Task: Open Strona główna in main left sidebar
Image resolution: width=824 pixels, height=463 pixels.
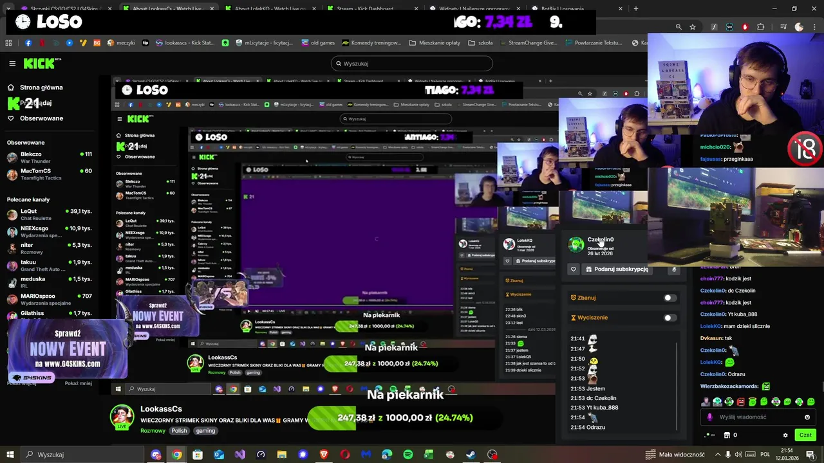Action: click(x=35, y=87)
